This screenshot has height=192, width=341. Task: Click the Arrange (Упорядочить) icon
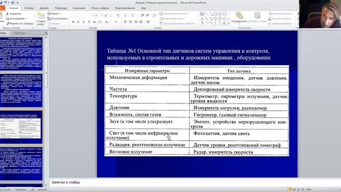239,18
